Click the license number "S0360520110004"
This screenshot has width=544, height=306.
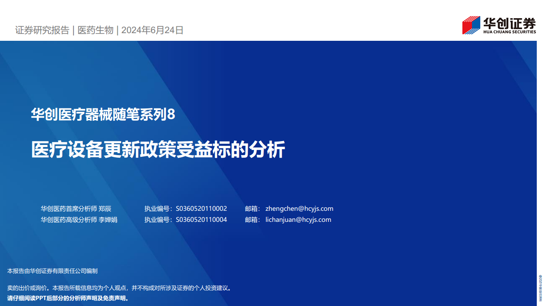pyautogui.click(x=201, y=220)
